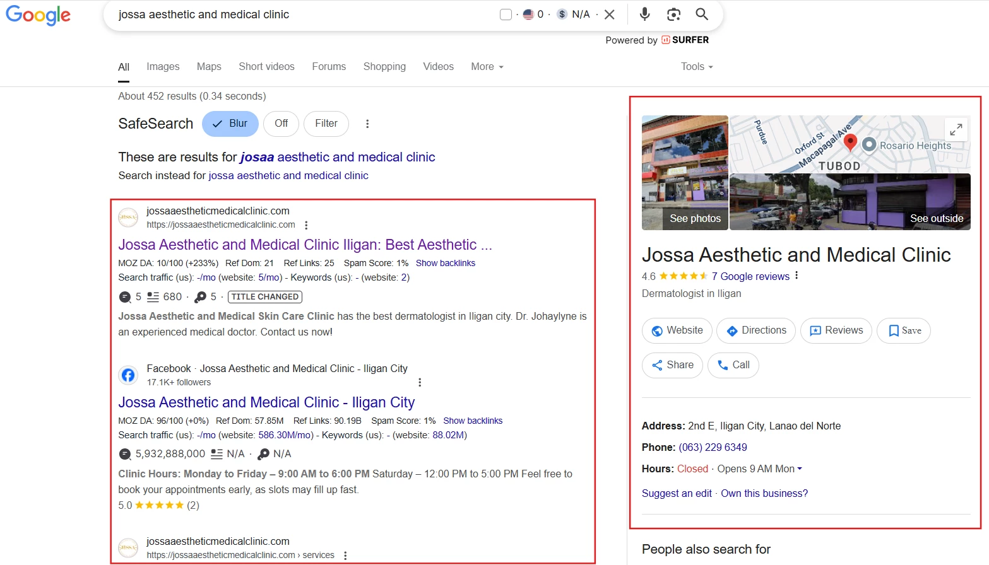The image size is (989, 565).
Task: Enable SafeSearch Blur option
Action: point(230,124)
